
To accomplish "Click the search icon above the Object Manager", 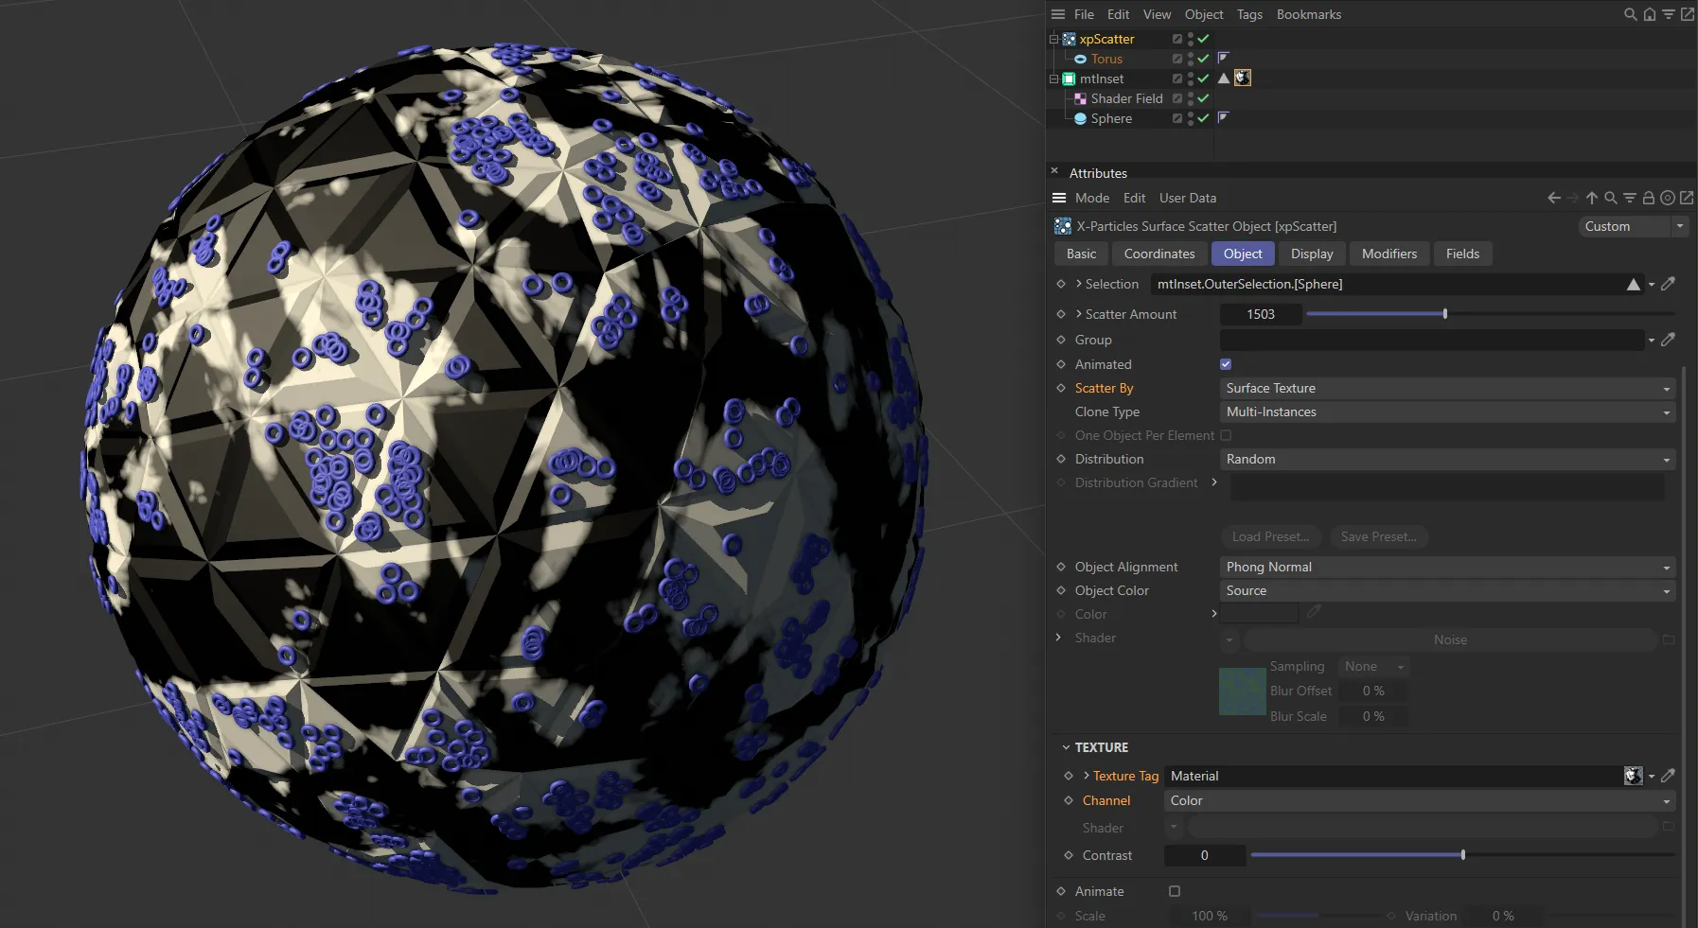I will tap(1629, 14).
